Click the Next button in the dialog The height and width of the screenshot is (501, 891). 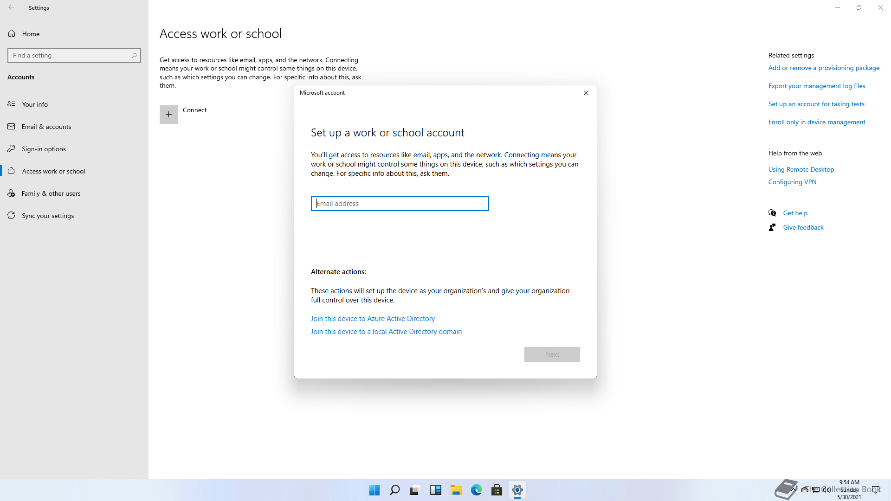click(x=552, y=354)
